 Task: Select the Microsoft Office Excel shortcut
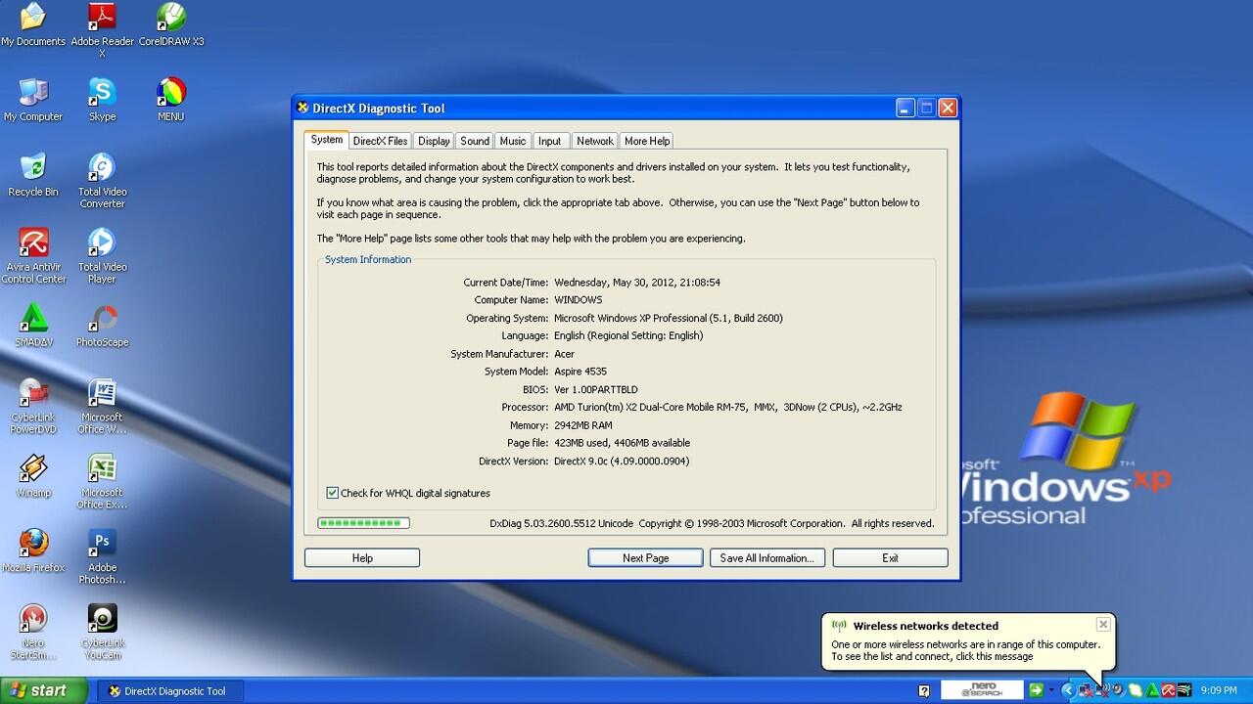pos(102,482)
